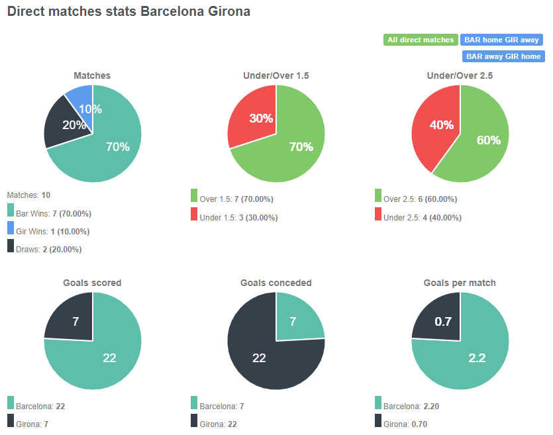Screen dimensions: 553x435
Task: Switch to All direct matches view
Action: click(x=421, y=40)
